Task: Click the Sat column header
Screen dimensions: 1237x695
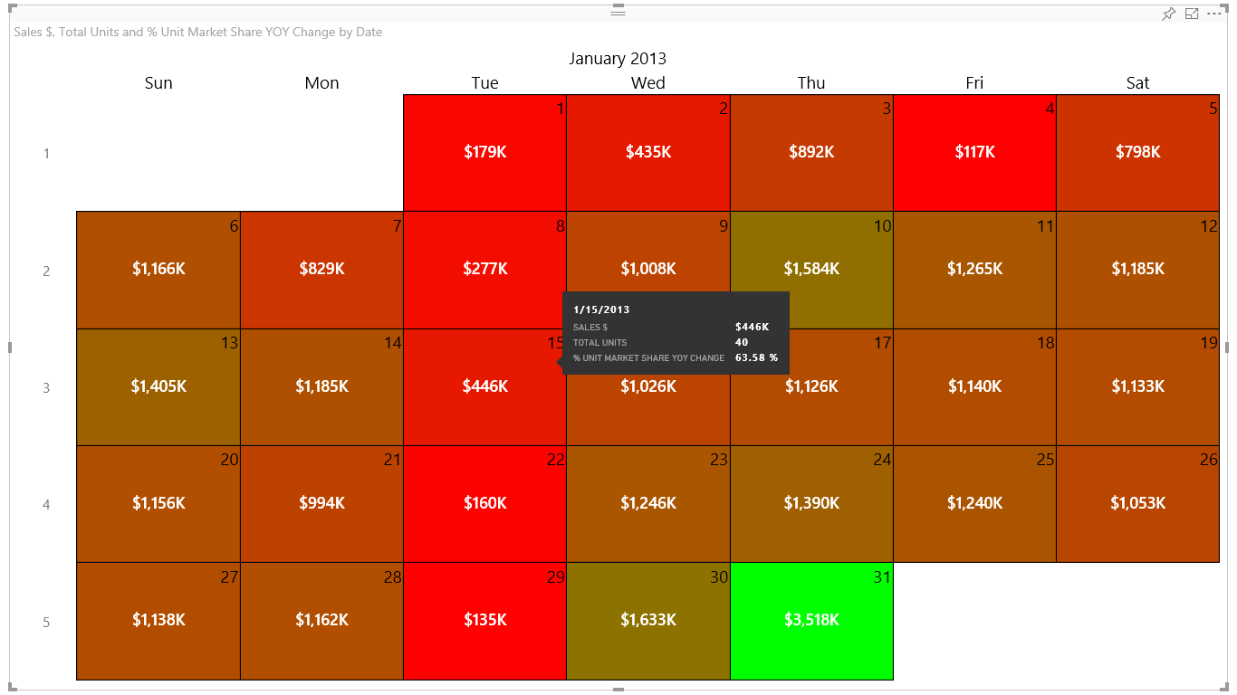Action: click(x=1138, y=83)
